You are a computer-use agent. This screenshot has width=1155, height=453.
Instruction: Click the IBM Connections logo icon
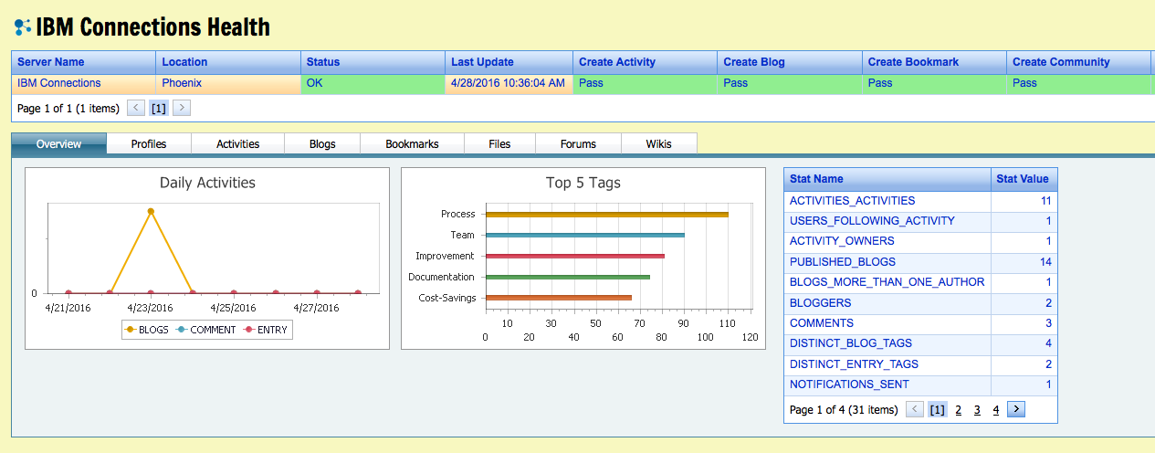23,26
